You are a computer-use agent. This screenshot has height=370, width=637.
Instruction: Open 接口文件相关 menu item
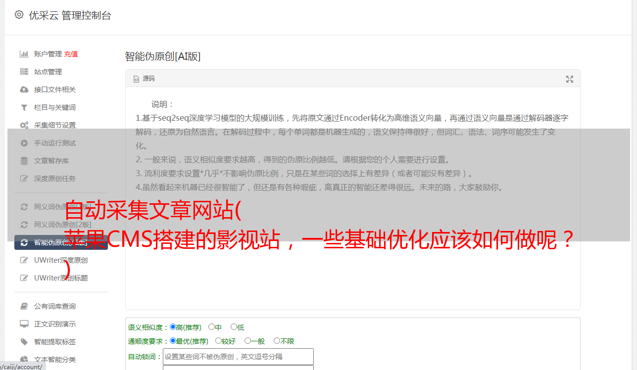[55, 90]
